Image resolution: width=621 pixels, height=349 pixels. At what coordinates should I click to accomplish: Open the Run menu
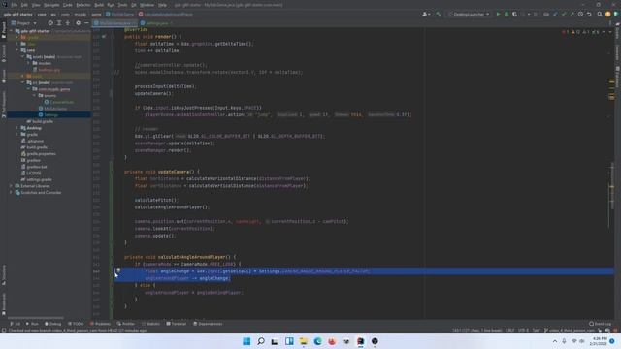pyautogui.click(x=111, y=5)
